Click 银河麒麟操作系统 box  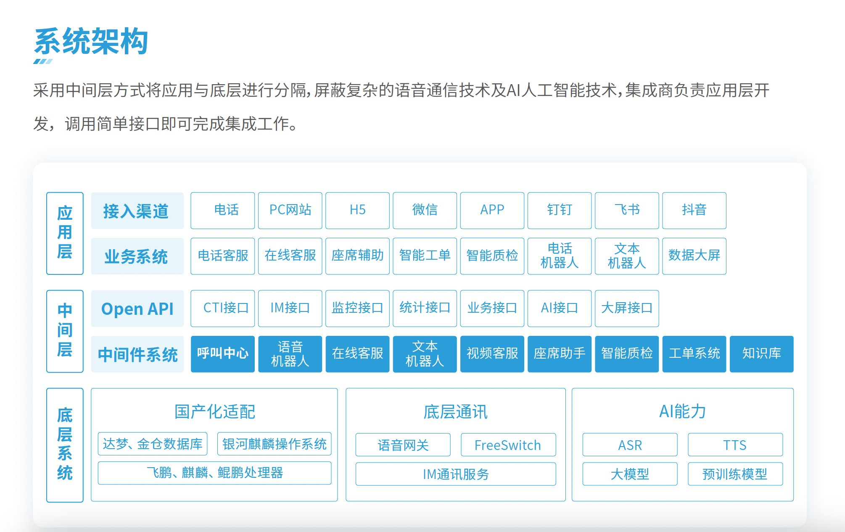pos(274,444)
